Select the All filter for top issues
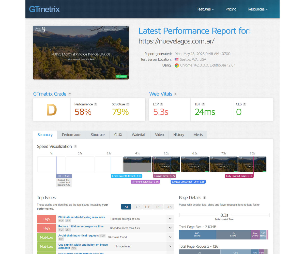Screen dimensions: 305x254 126,207
